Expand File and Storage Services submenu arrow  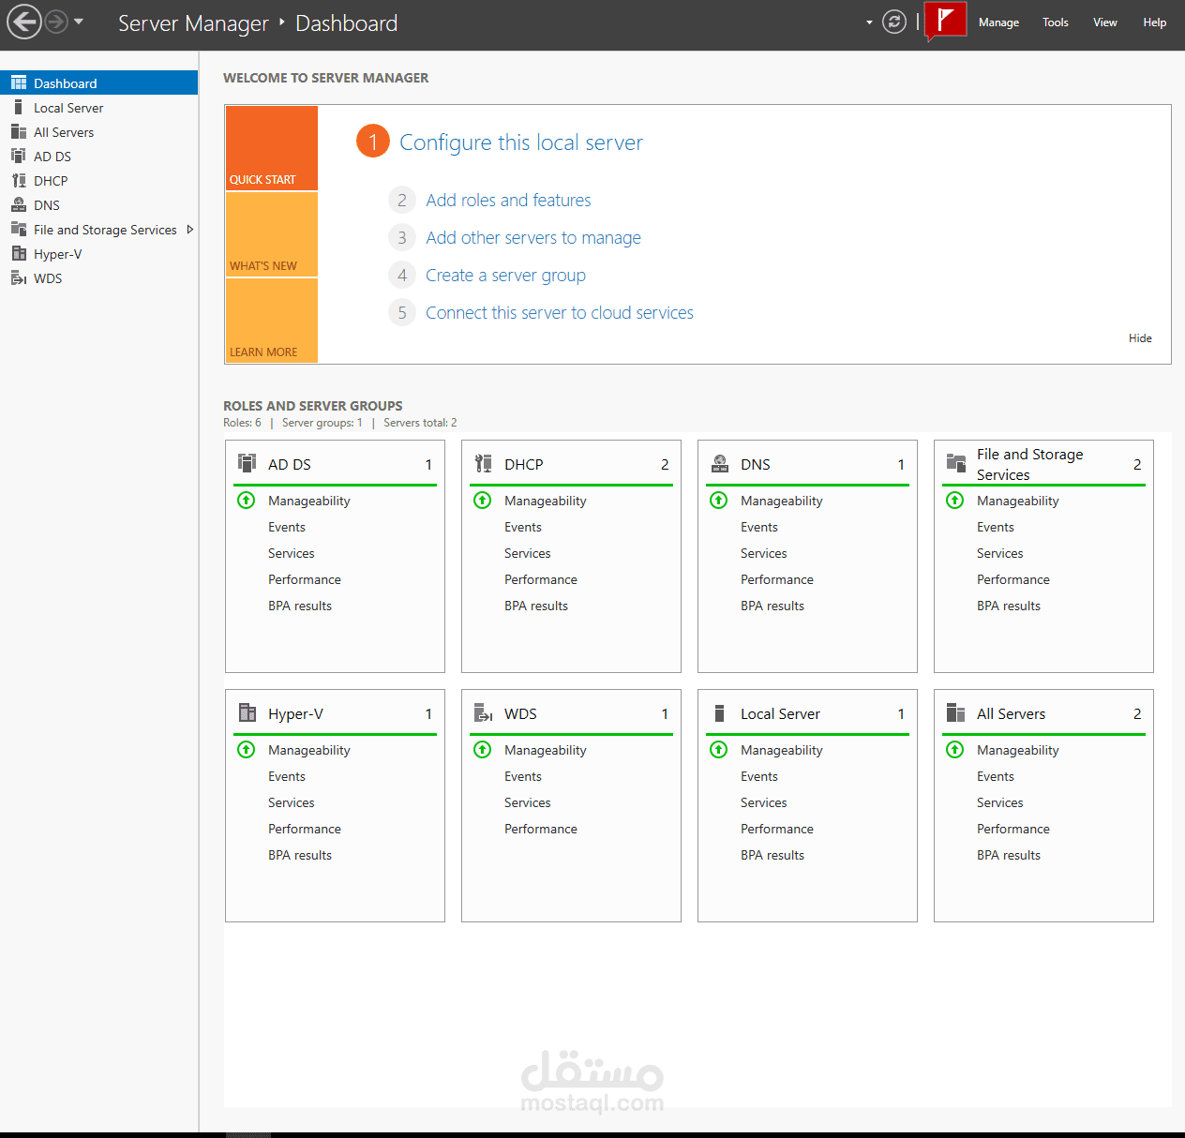tap(189, 230)
